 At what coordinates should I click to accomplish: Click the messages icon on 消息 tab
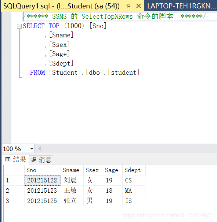[x=33, y=160]
